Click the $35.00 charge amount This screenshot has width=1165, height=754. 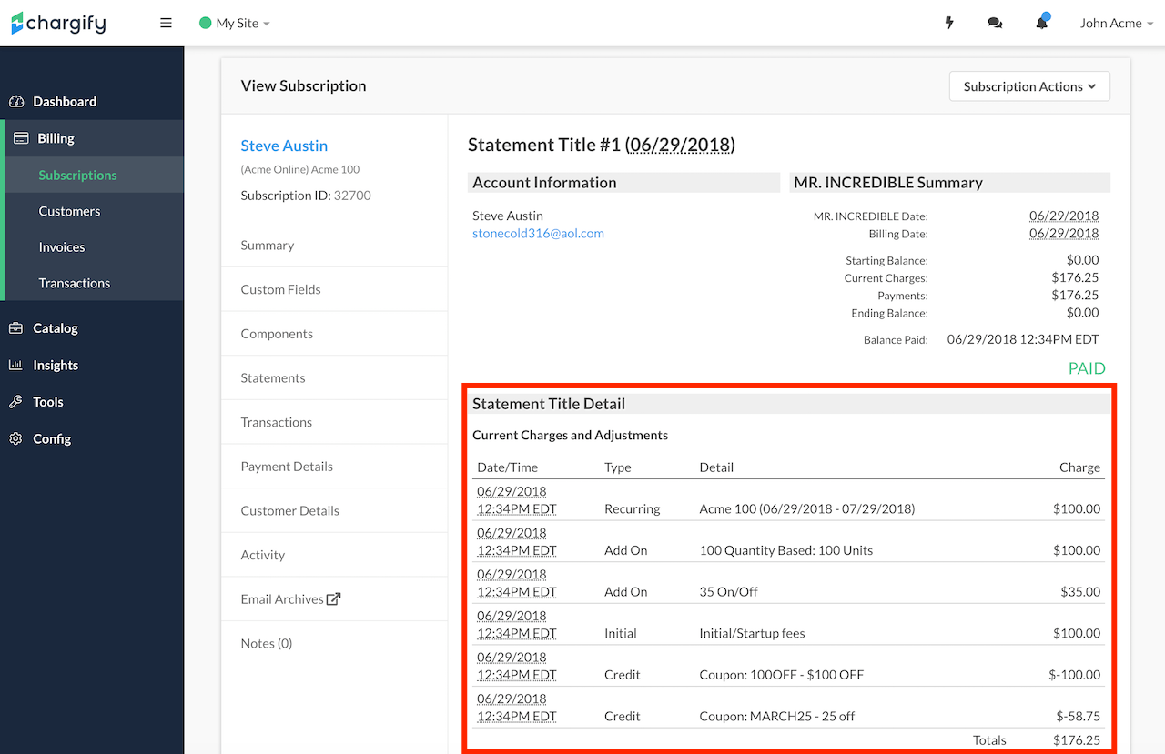(x=1080, y=591)
